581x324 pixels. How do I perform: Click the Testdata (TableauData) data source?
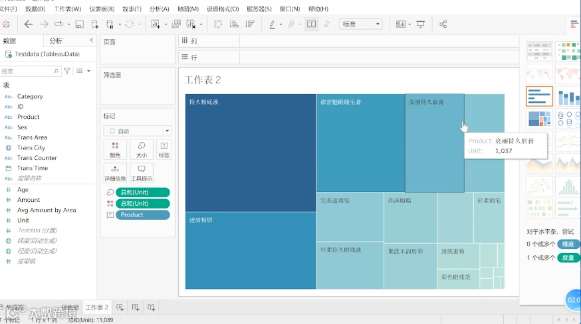coord(47,54)
